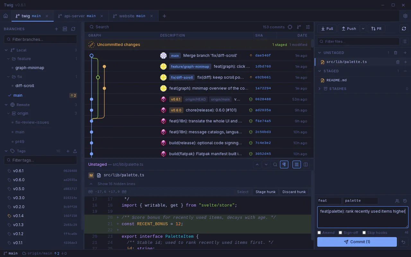Push tags using upload icon
This screenshot has width=411, height=257.
(x=75, y=151)
